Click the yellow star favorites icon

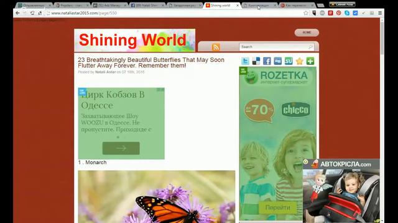(x=300, y=61)
